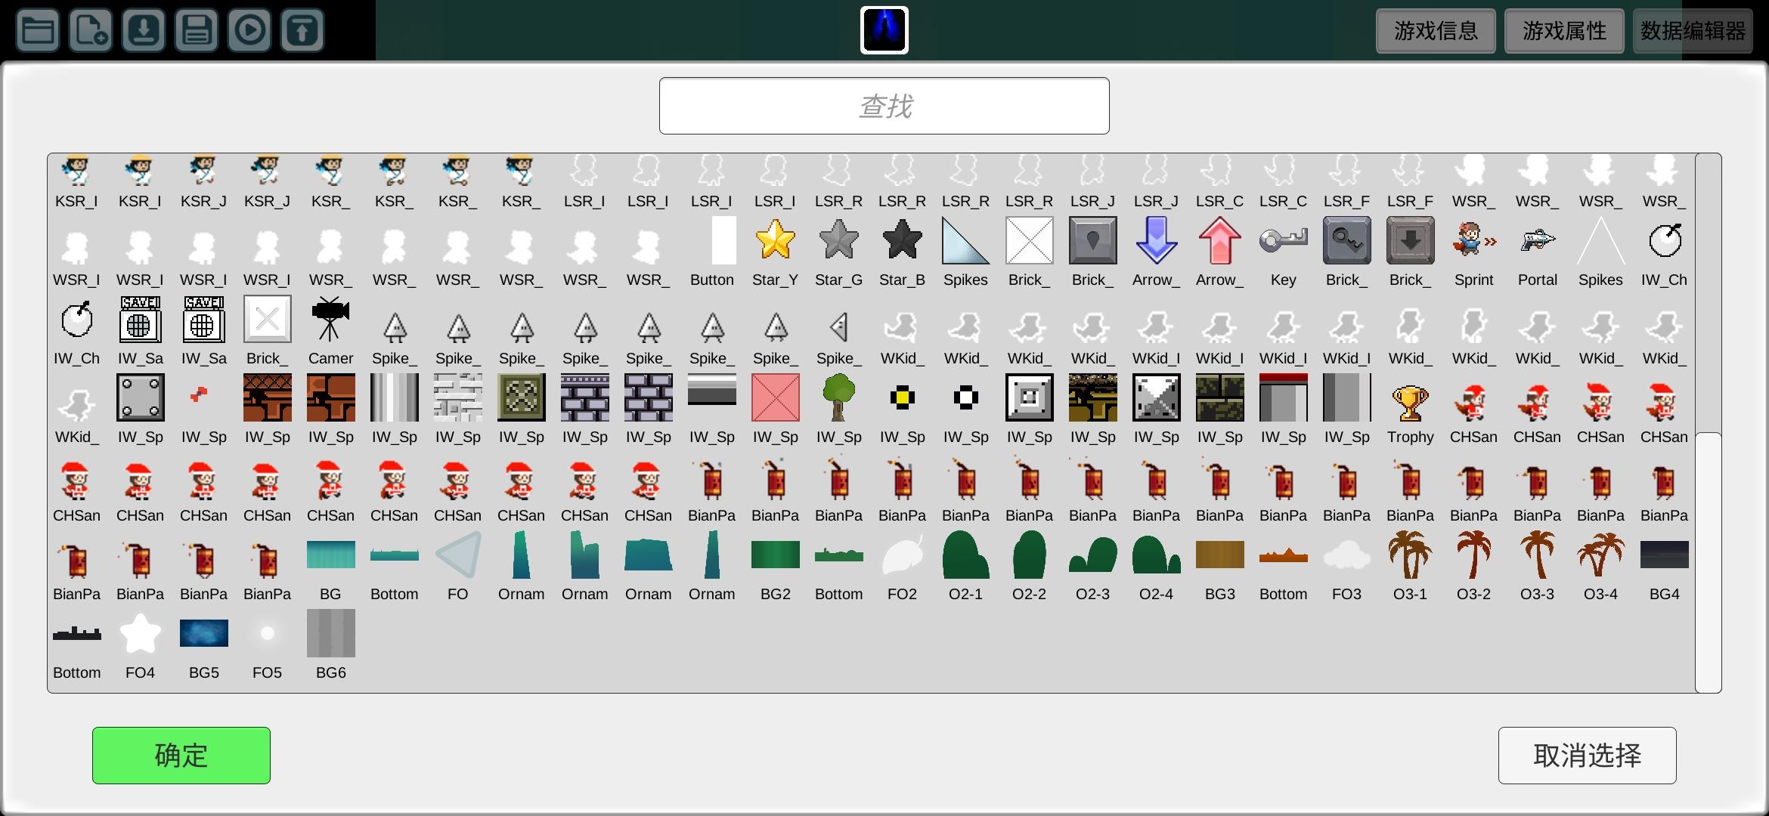This screenshot has width=1769, height=816.
Task: Select the red dots IW_Sp sprite
Action: (199, 394)
